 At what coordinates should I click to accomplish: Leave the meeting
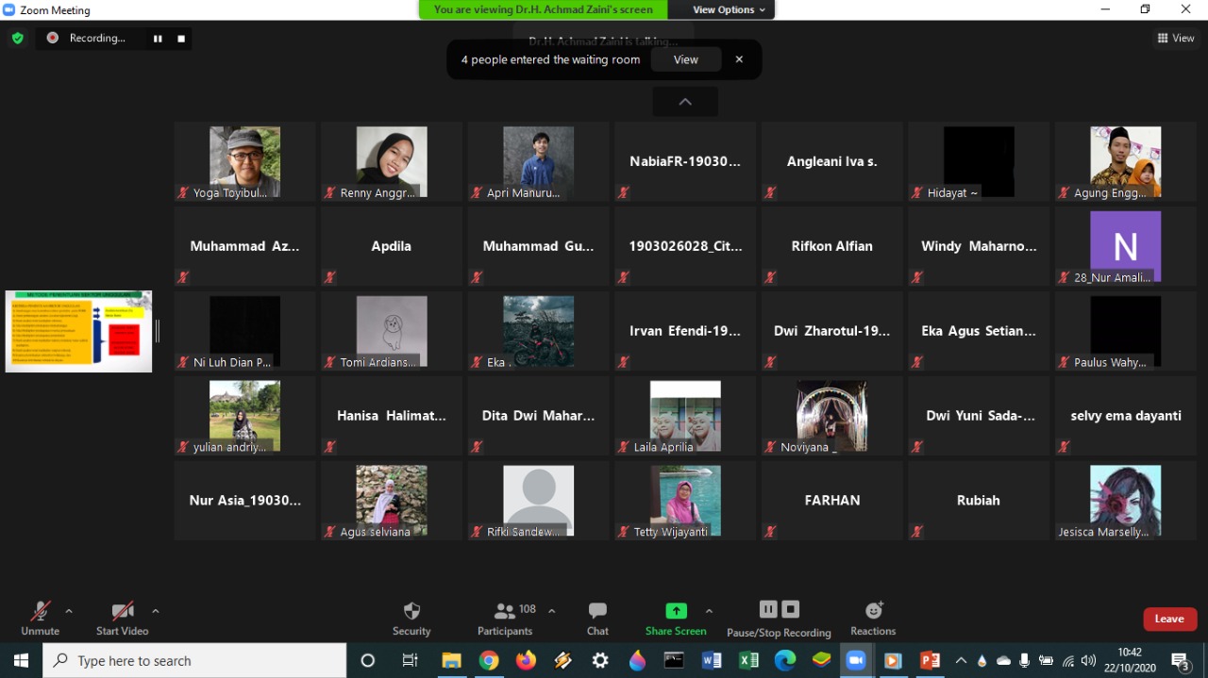click(1169, 619)
